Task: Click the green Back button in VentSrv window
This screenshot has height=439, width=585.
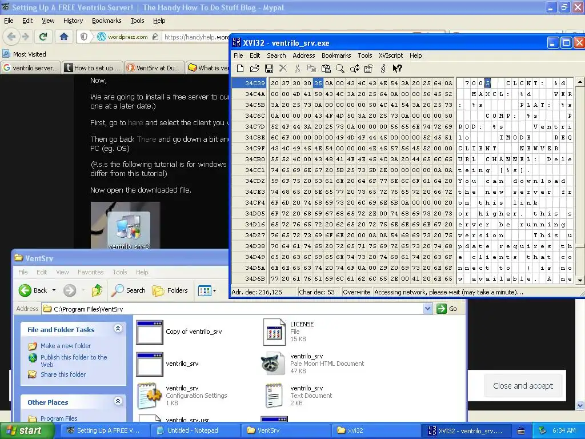Action: pos(33,290)
